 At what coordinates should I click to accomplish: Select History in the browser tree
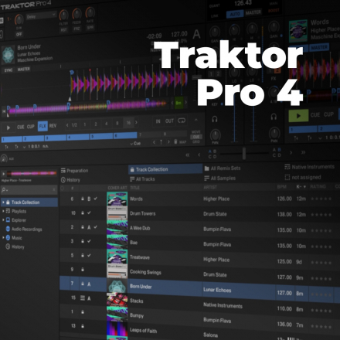18,246
